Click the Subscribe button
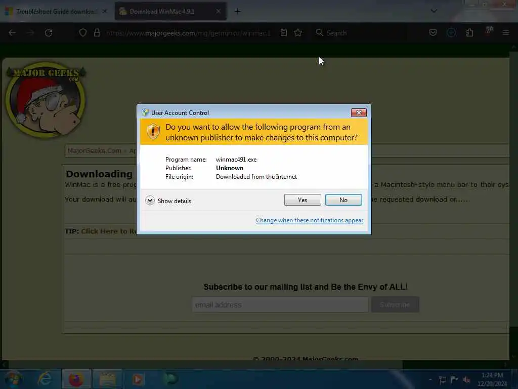 click(x=395, y=304)
